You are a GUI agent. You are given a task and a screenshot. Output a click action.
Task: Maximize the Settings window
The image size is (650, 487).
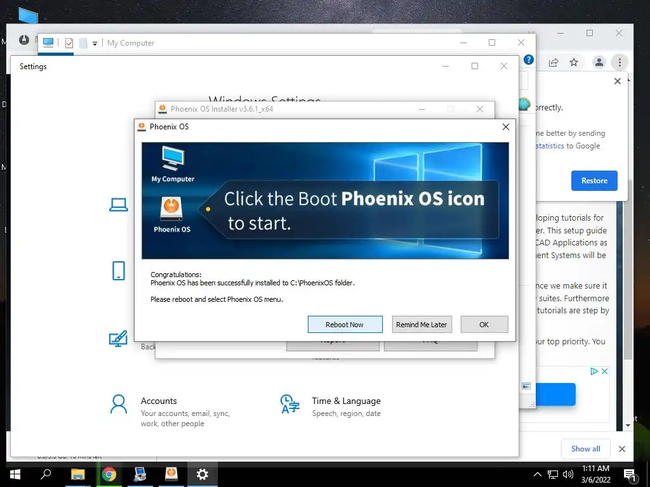(475, 66)
